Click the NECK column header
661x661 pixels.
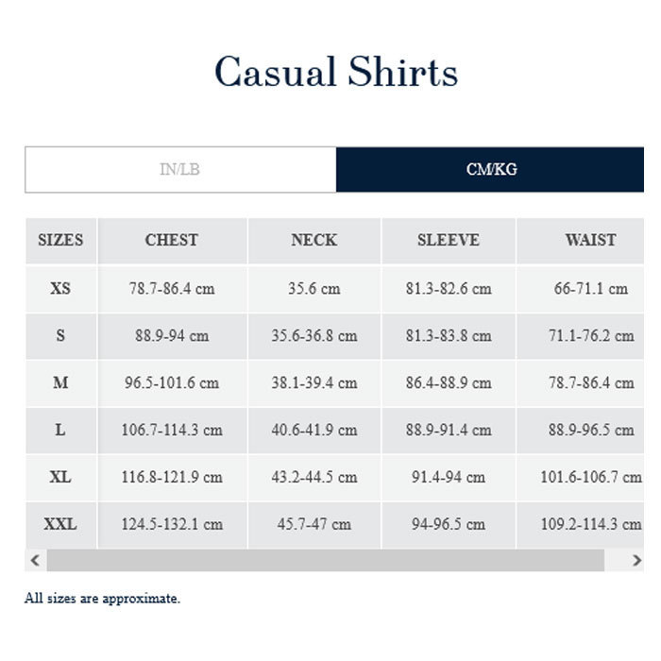(x=314, y=241)
